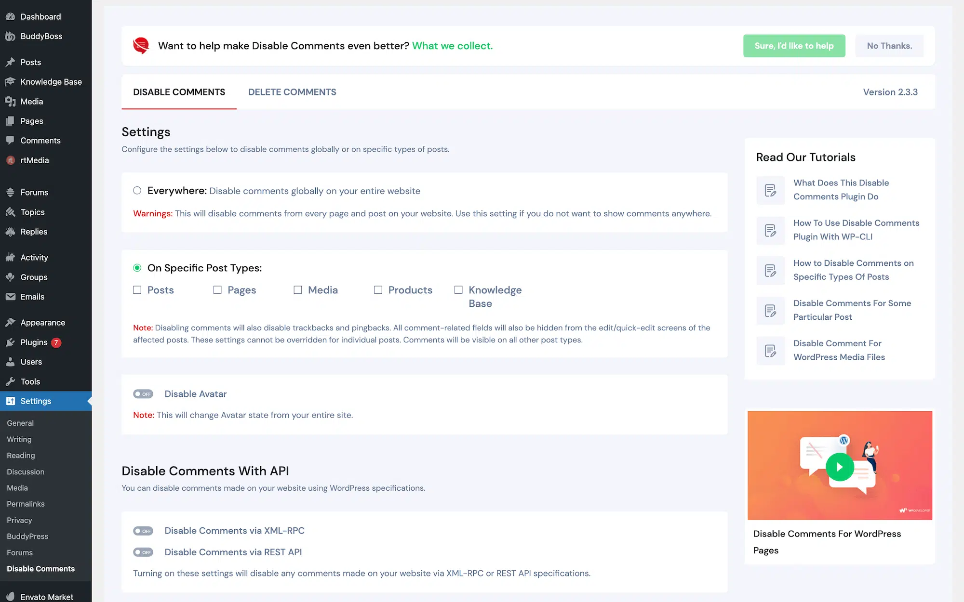
Task: Click the BuddyBoss logo icon in sidebar
Action: point(10,36)
